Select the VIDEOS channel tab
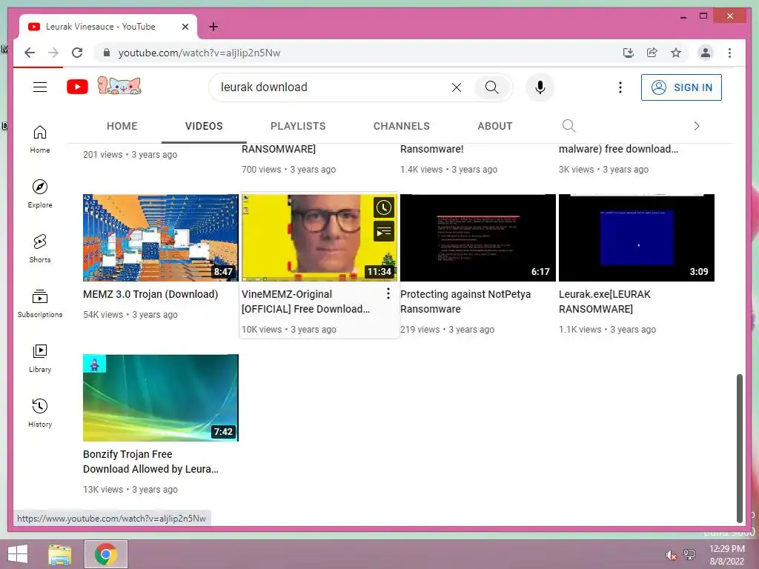Image resolution: width=759 pixels, height=569 pixels. point(204,126)
